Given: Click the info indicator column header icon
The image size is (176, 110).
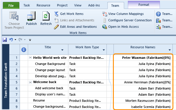Looking at the screenshot, I should click(x=24, y=49).
